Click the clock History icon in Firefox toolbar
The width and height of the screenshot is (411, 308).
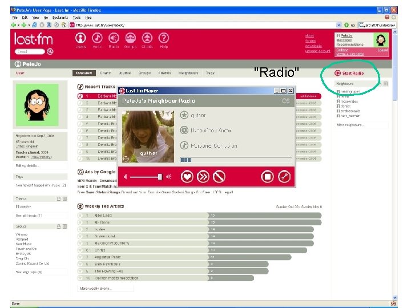point(56,25)
